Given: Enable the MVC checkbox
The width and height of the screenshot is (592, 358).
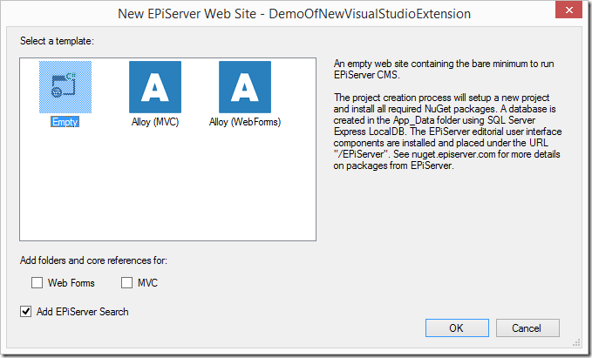Looking at the screenshot, I should click(127, 282).
